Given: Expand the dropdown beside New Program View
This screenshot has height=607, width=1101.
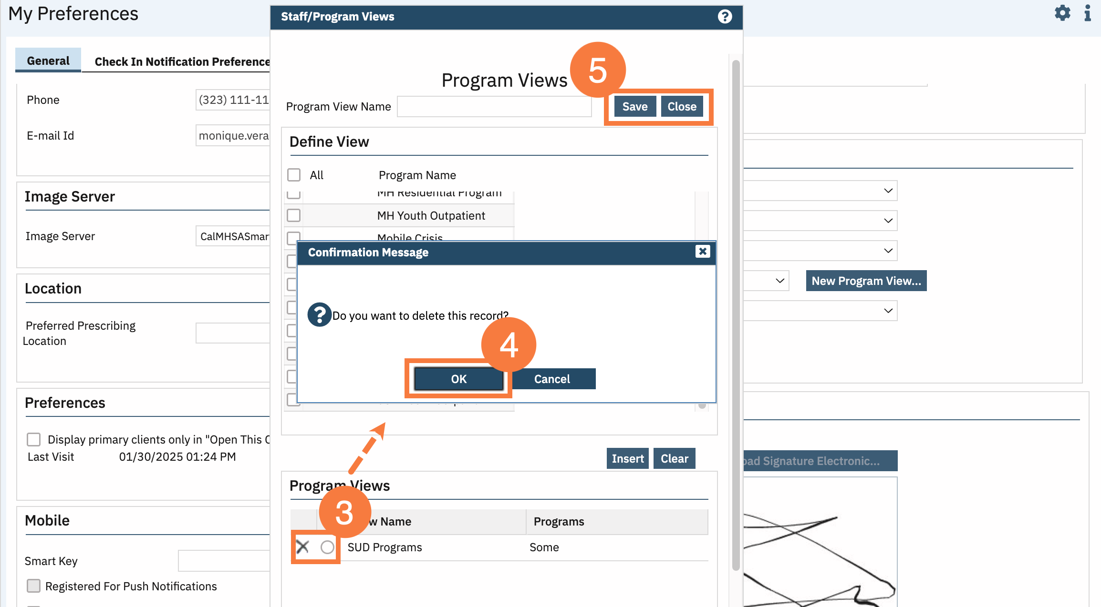Looking at the screenshot, I should 779,281.
